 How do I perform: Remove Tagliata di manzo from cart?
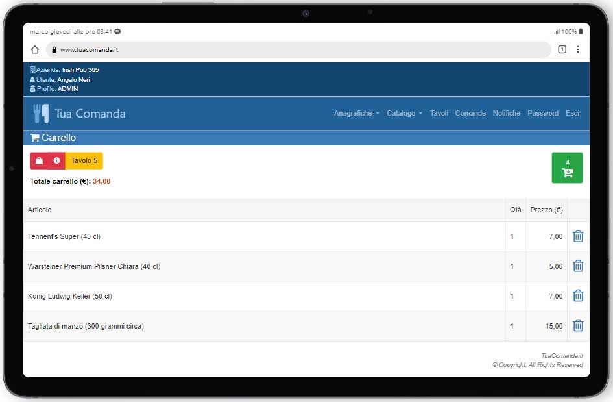pos(578,325)
